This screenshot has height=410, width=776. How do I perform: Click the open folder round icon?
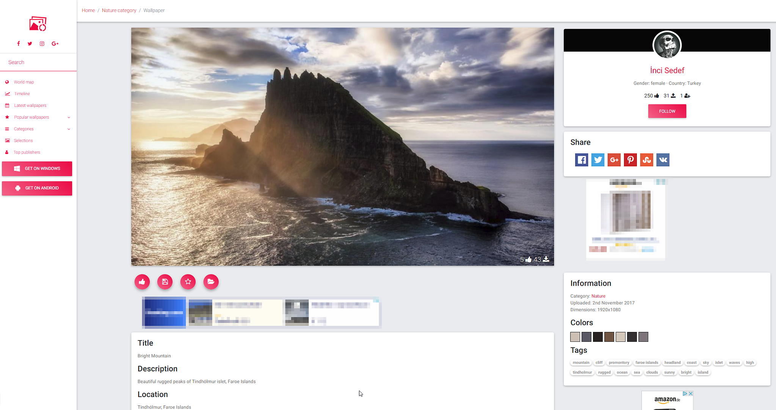[x=211, y=282]
